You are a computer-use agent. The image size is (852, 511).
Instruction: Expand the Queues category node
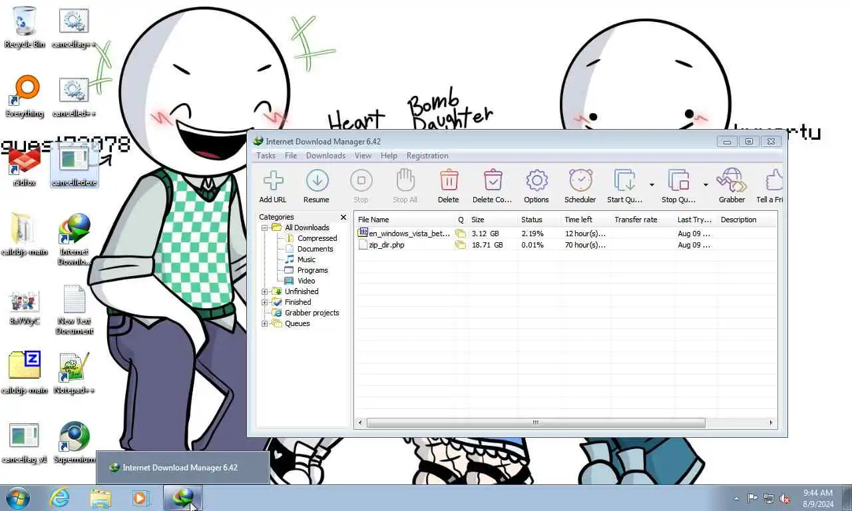[x=264, y=323]
